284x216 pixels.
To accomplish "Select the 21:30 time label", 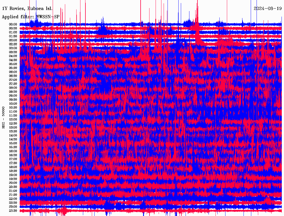I will pos(13,195).
